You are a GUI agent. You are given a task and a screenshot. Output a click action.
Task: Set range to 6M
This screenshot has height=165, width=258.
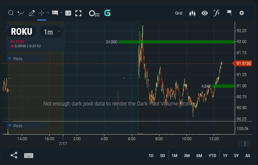[199, 156]
